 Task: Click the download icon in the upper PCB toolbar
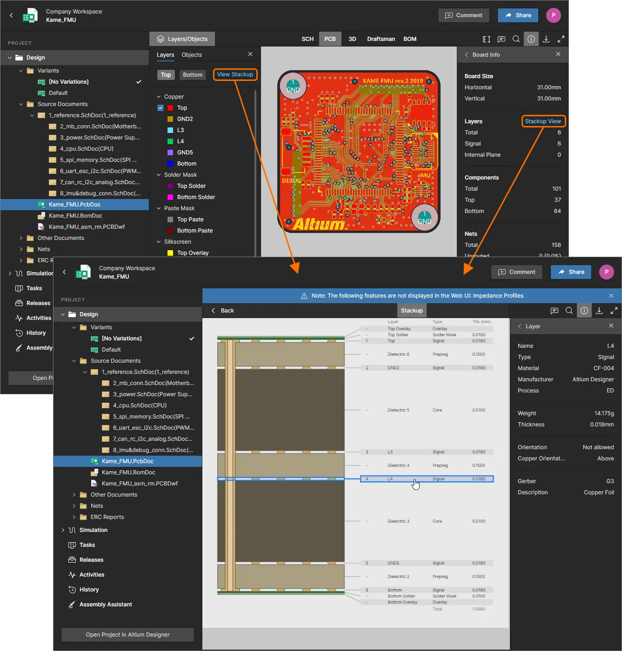point(546,39)
